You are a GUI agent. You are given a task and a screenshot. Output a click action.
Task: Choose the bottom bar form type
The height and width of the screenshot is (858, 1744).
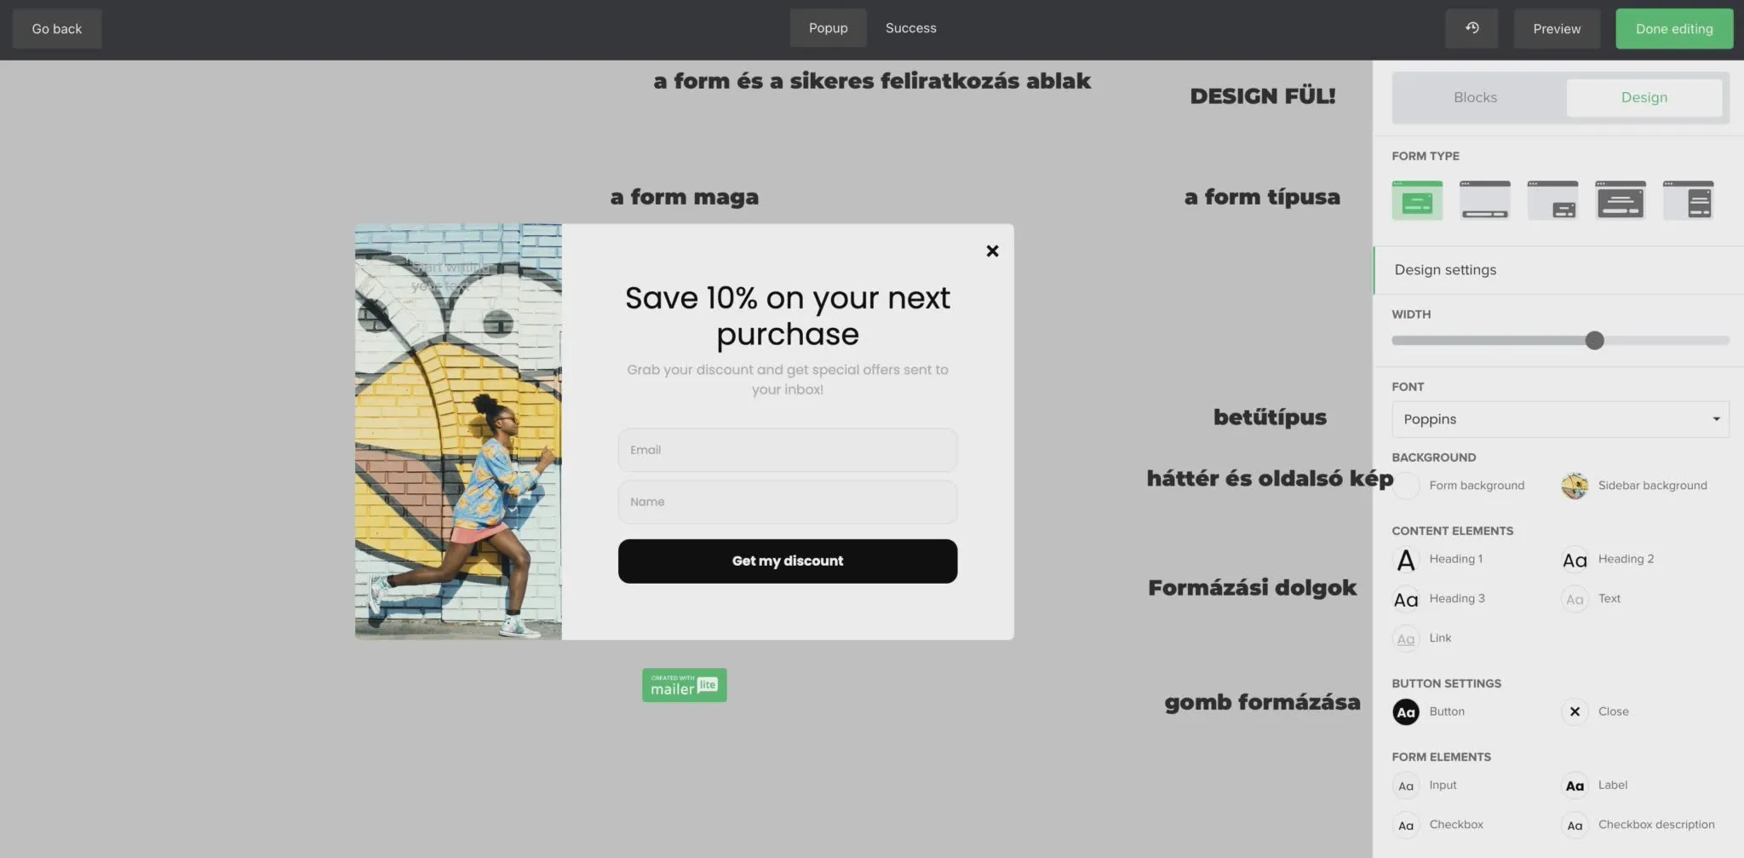point(1484,201)
